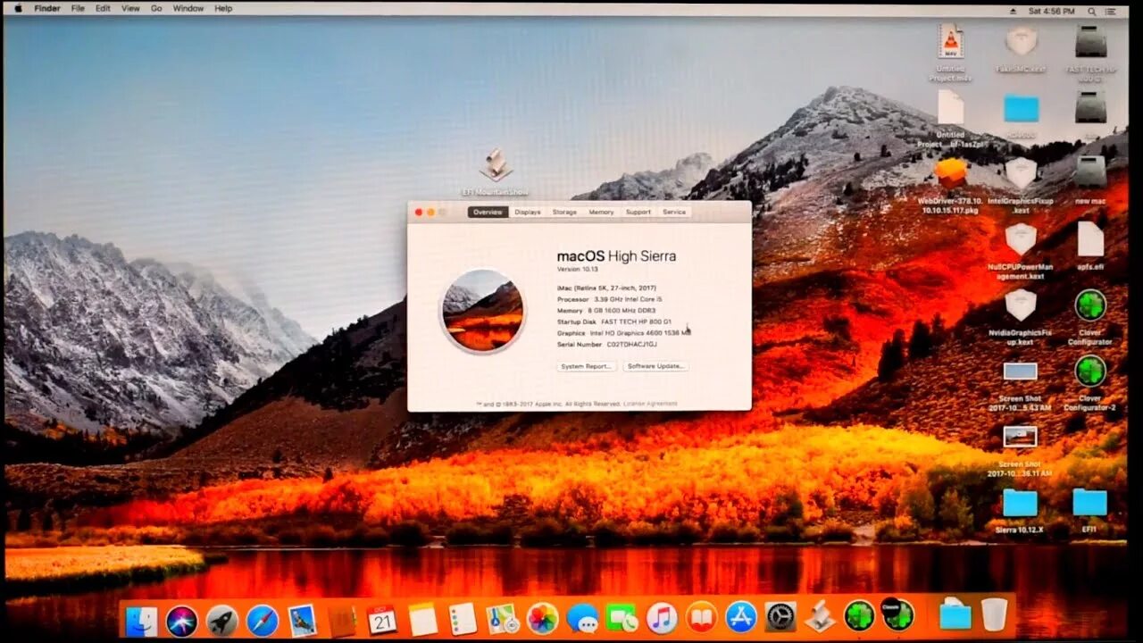
Task: Switch to the Memory tab
Action: (x=601, y=212)
